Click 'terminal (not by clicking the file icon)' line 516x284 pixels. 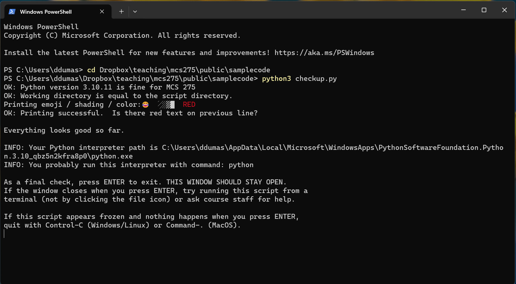[x=149, y=199]
